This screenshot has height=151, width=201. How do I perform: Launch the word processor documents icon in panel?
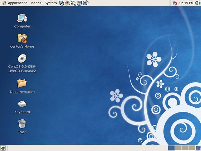coord(73,3)
